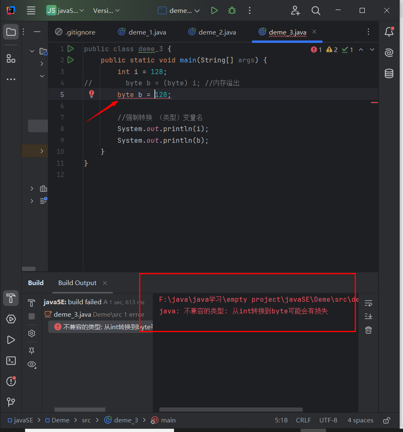This screenshot has height=432, width=403.
Task: Click javaSE breadcrumb in status bar
Action: (20, 420)
